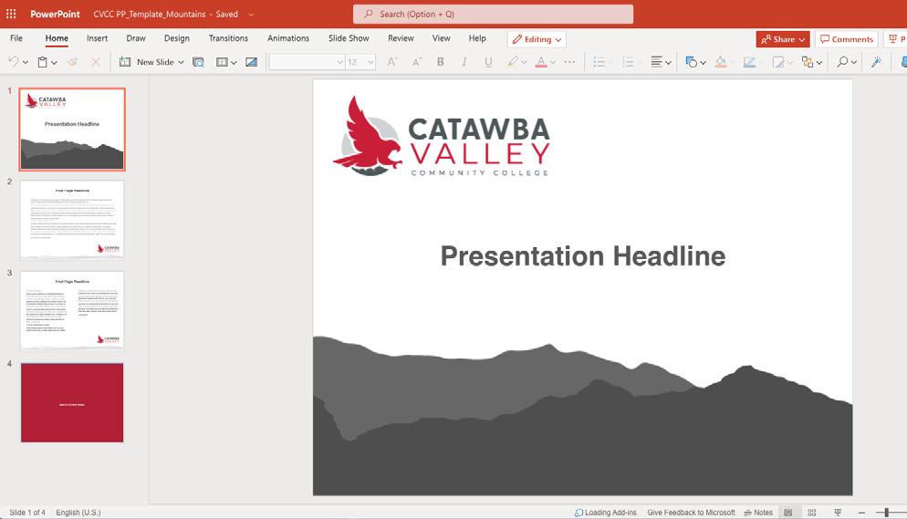Click the search box
907x519 pixels.
[493, 14]
